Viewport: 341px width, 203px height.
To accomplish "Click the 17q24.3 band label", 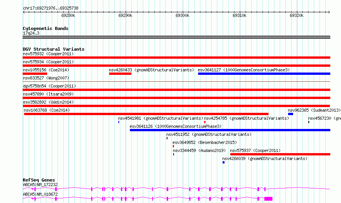I will pyautogui.click(x=31, y=33).
